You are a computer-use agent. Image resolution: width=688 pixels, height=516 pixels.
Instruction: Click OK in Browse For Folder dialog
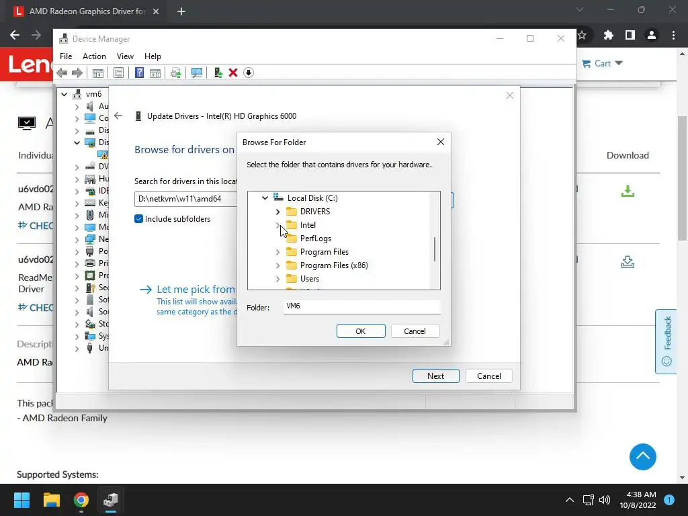(x=361, y=331)
